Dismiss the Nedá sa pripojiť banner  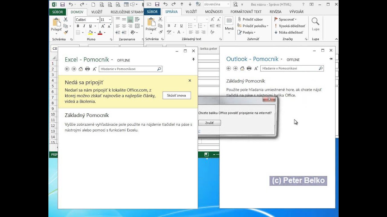pos(190,80)
